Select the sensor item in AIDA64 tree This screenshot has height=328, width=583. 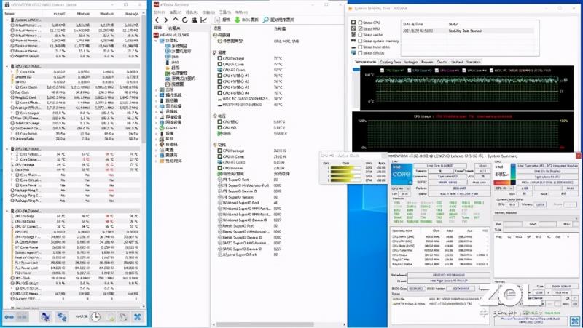tap(177, 84)
